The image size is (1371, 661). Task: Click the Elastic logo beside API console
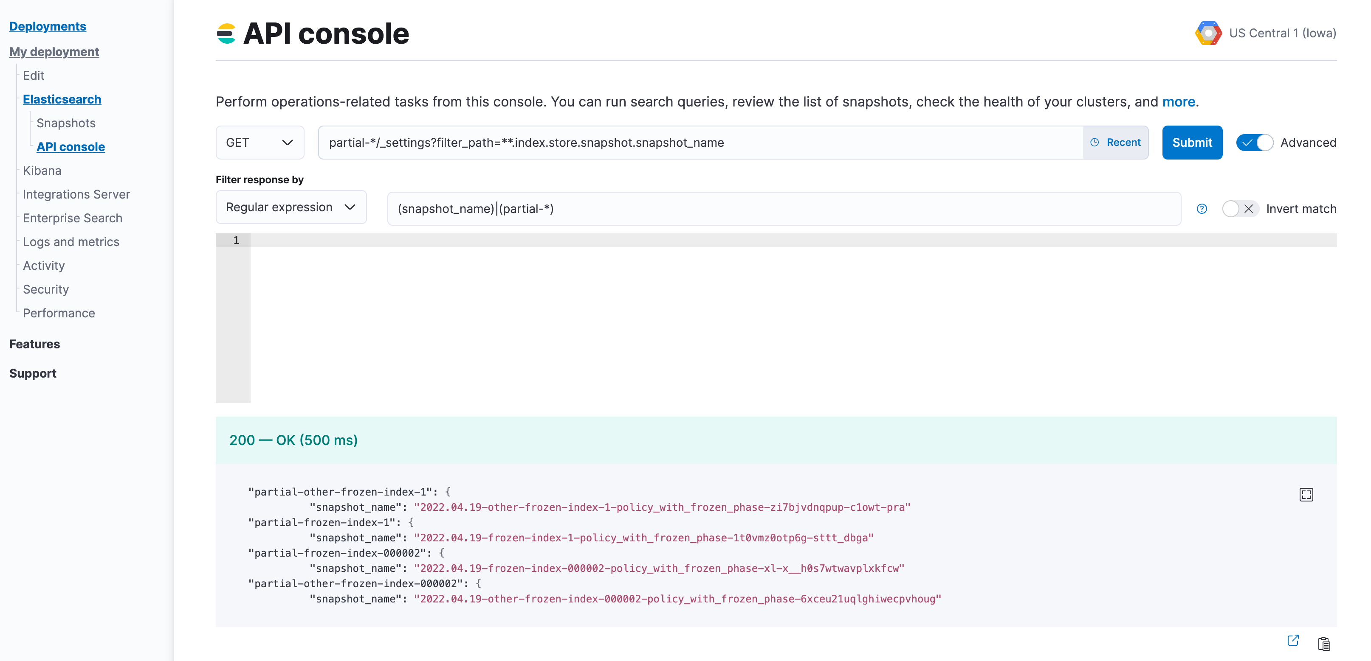(x=226, y=33)
